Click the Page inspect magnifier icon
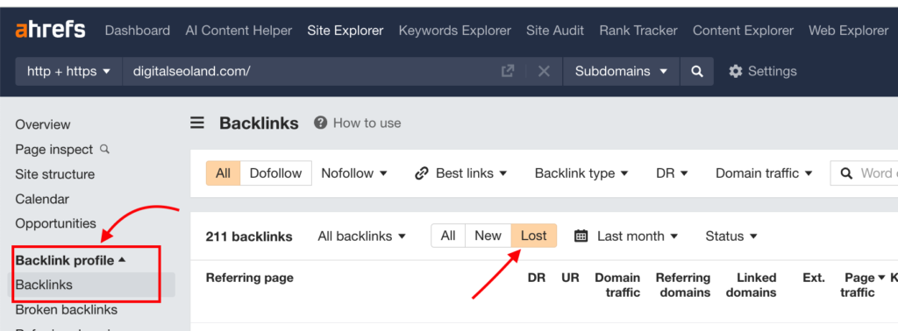The height and width of the screenshot is (331, 898). tap(104, 149)
